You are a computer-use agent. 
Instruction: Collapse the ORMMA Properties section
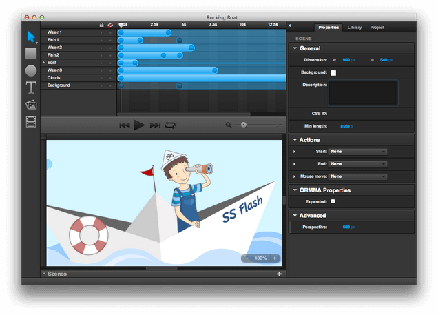pyautogui.click(x=295, y=190)
